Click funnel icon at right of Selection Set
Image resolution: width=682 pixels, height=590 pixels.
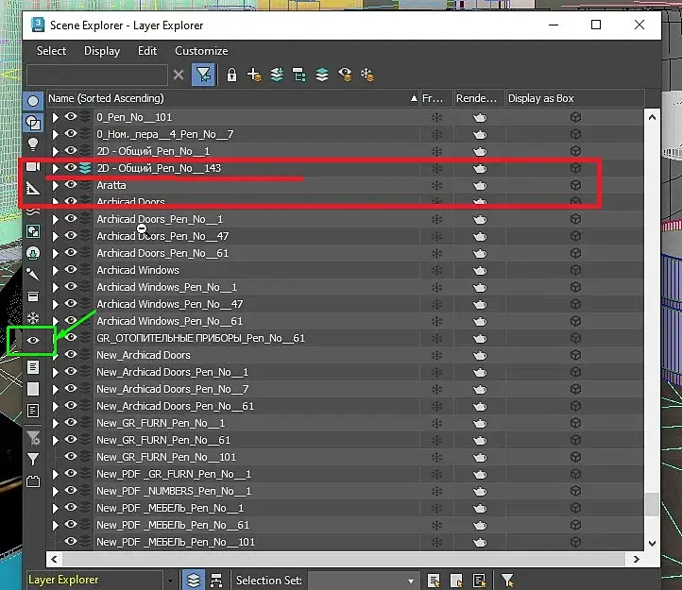(x=507, y=581)
